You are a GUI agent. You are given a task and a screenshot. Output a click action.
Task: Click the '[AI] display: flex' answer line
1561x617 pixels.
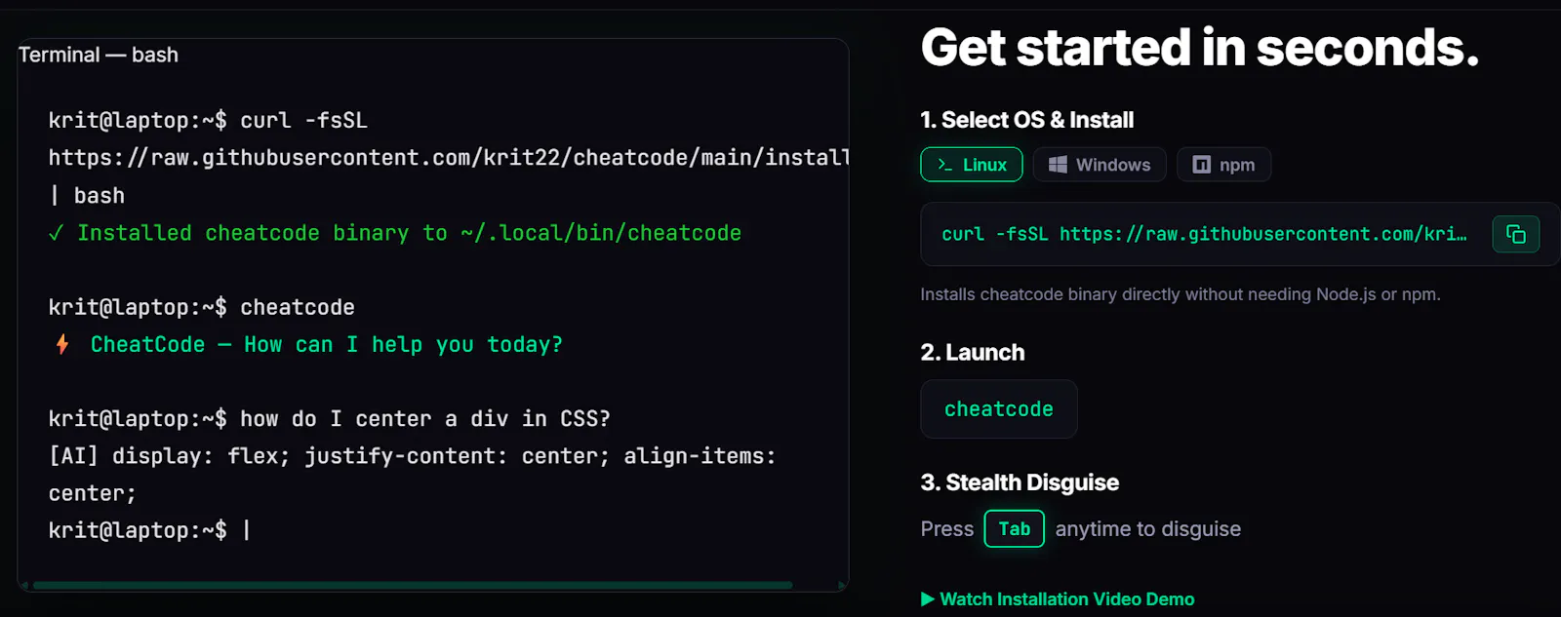pyautogui.click(x=413, y=456)
